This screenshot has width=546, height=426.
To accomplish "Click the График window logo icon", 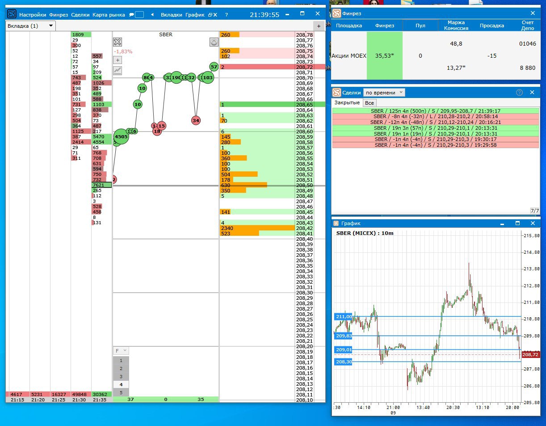I will click(337, 223).
